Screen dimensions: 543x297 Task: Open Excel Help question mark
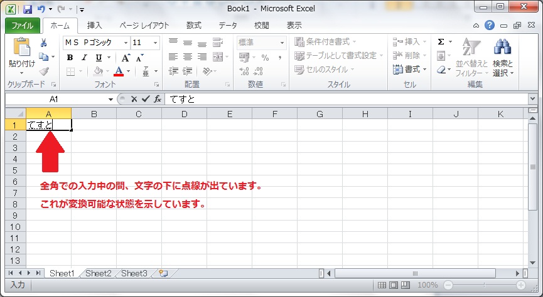tap(489, 25)
